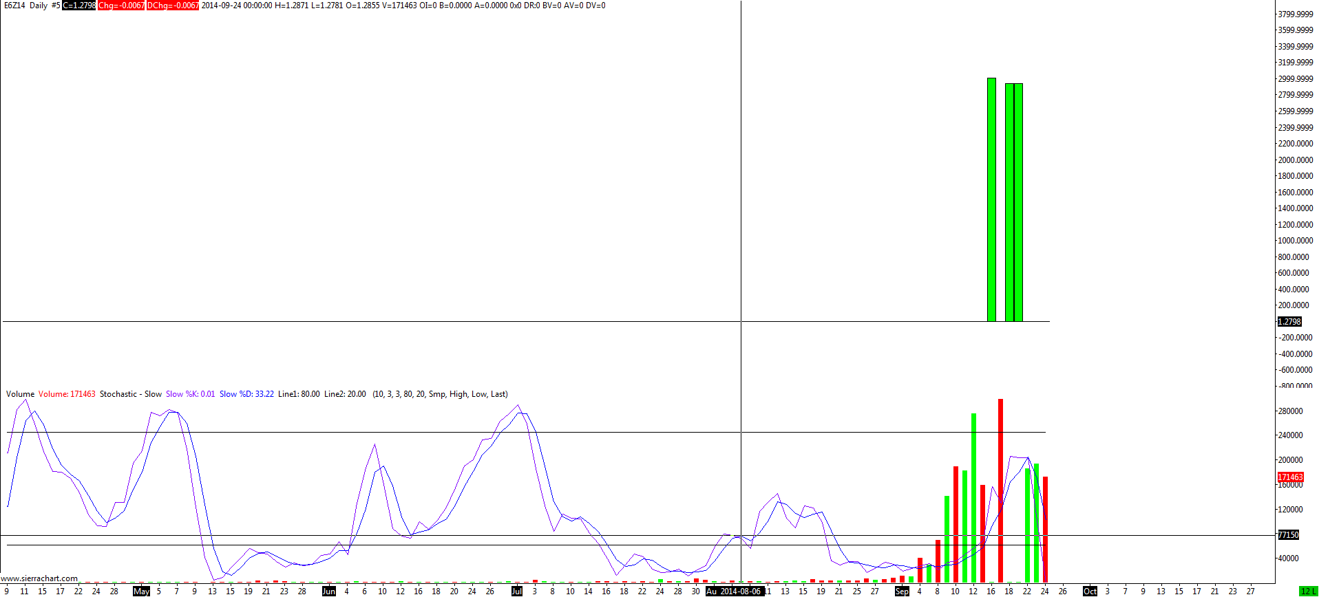Screen dimensions: 1319x597
Task: Select the tallest red volume bar
Action: 1000,490
